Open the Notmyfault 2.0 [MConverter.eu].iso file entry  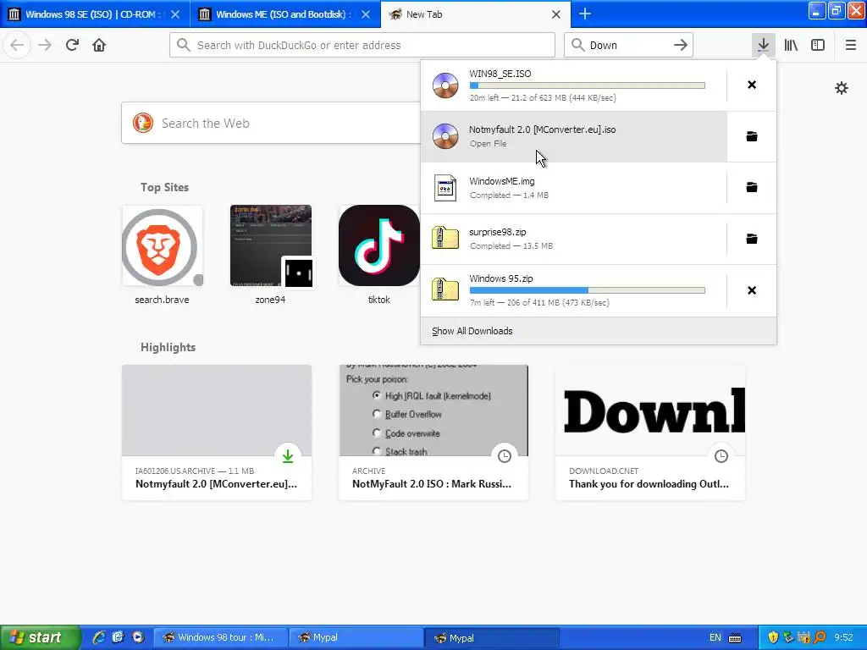(x=574, y=136)
